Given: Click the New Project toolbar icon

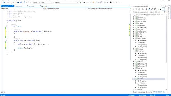Looking at the screenshot, I should 11,2.
